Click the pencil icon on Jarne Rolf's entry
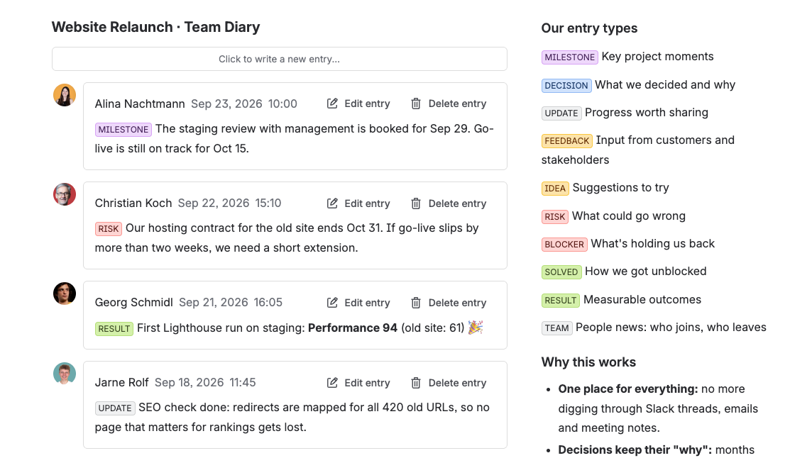812x458 pixels. 332,383
